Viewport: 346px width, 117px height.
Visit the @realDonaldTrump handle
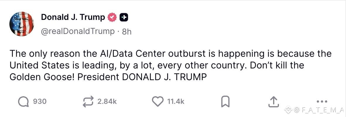click(78, 32)
